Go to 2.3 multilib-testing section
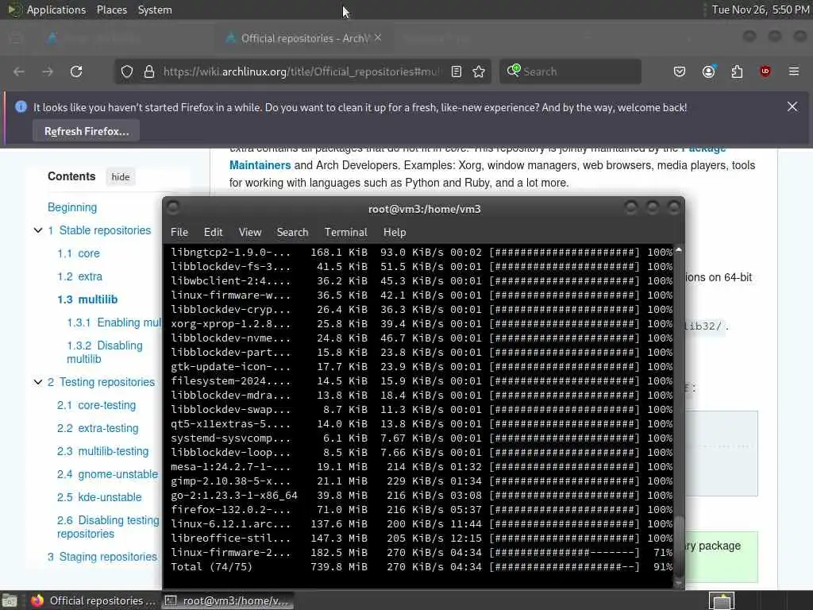813x610 pixels. pos(102,451)
